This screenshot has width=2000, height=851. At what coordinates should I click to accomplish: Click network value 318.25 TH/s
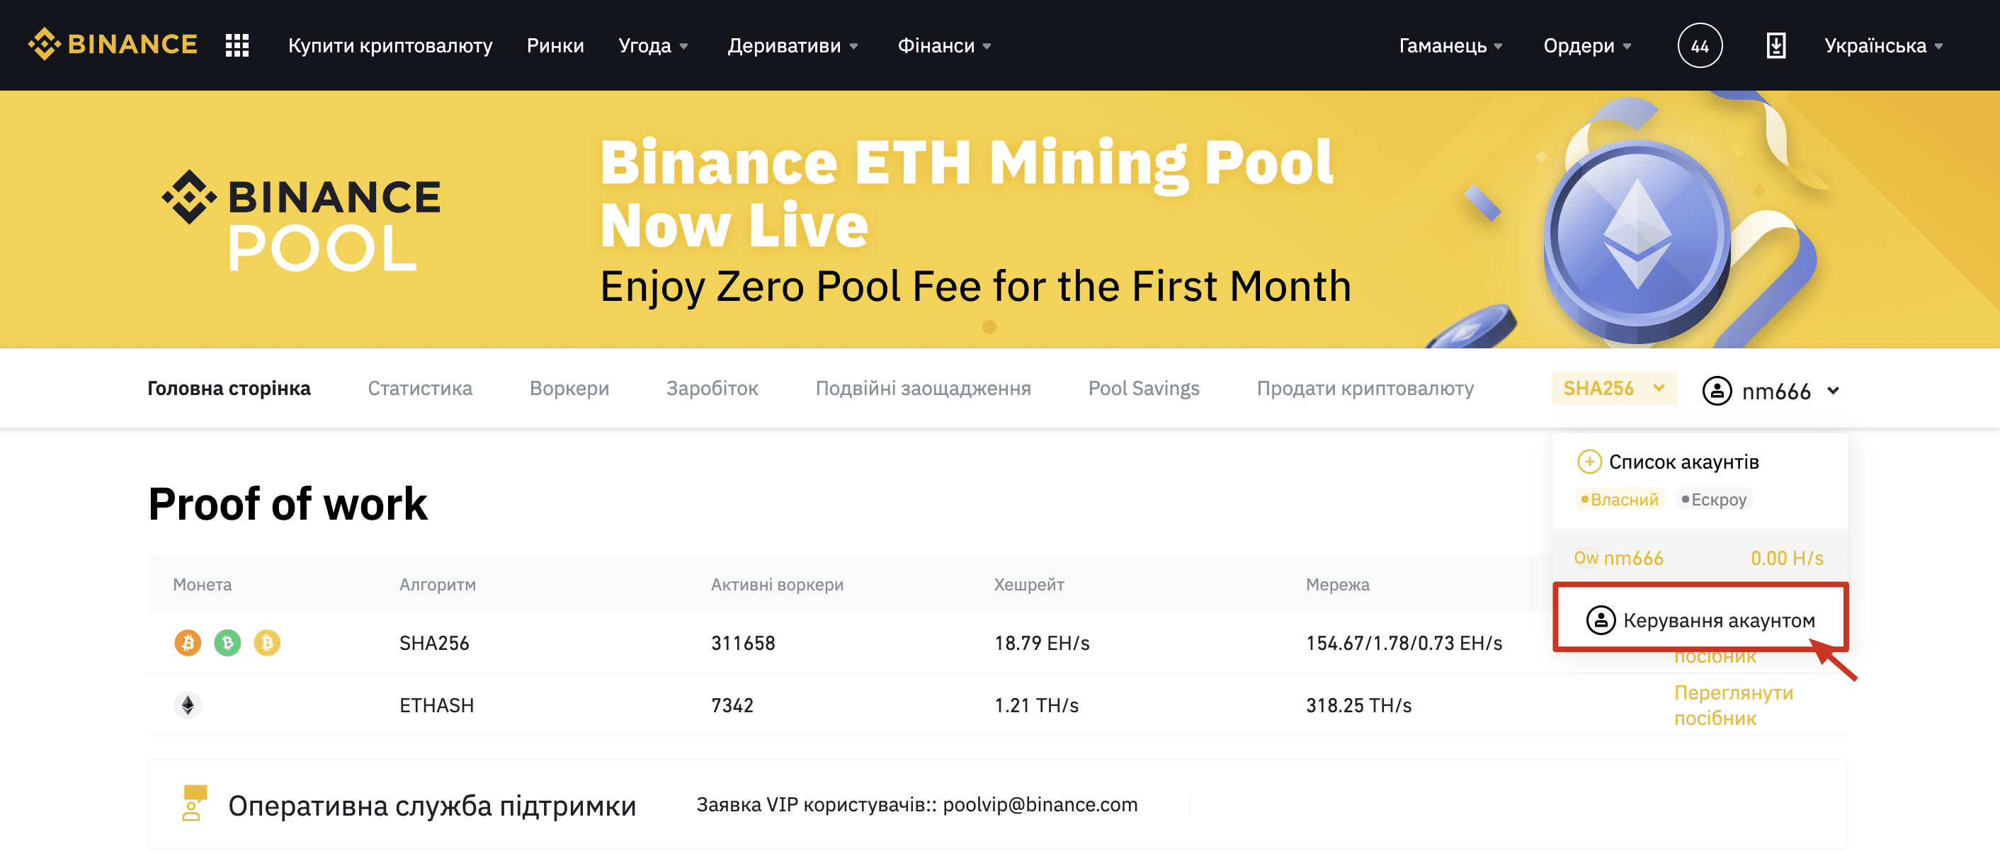click(x=1358, y=704)
